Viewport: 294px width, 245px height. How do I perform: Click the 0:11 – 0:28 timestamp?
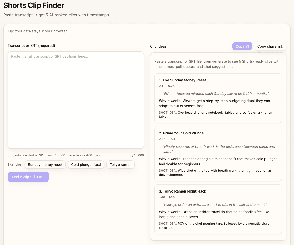(x=166, y=85)
